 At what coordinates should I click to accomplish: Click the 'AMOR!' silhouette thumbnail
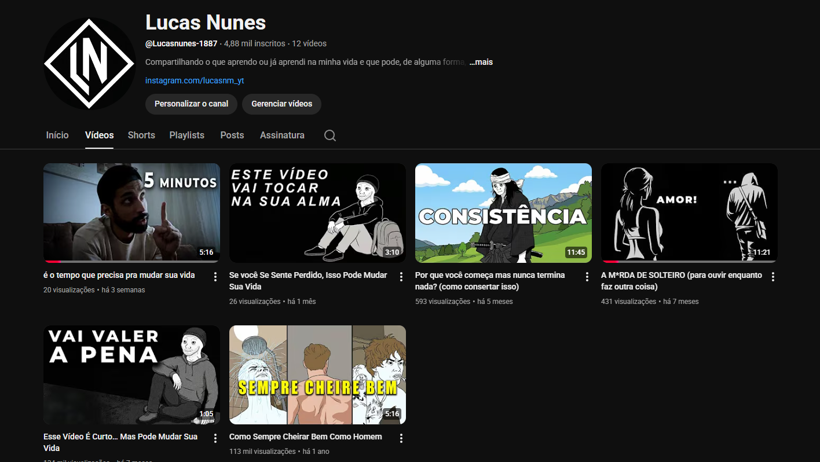coord(689,213)
